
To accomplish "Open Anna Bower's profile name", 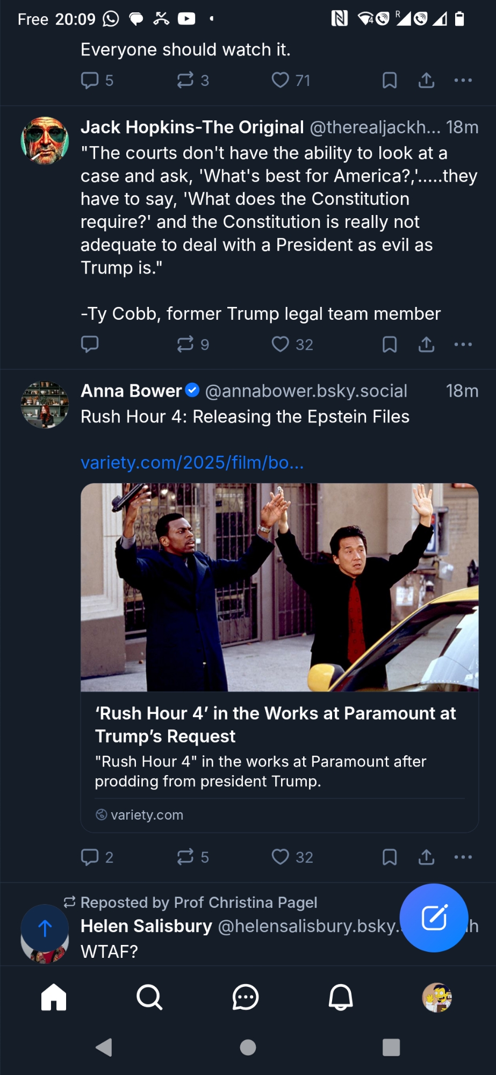I will (132, 391).
